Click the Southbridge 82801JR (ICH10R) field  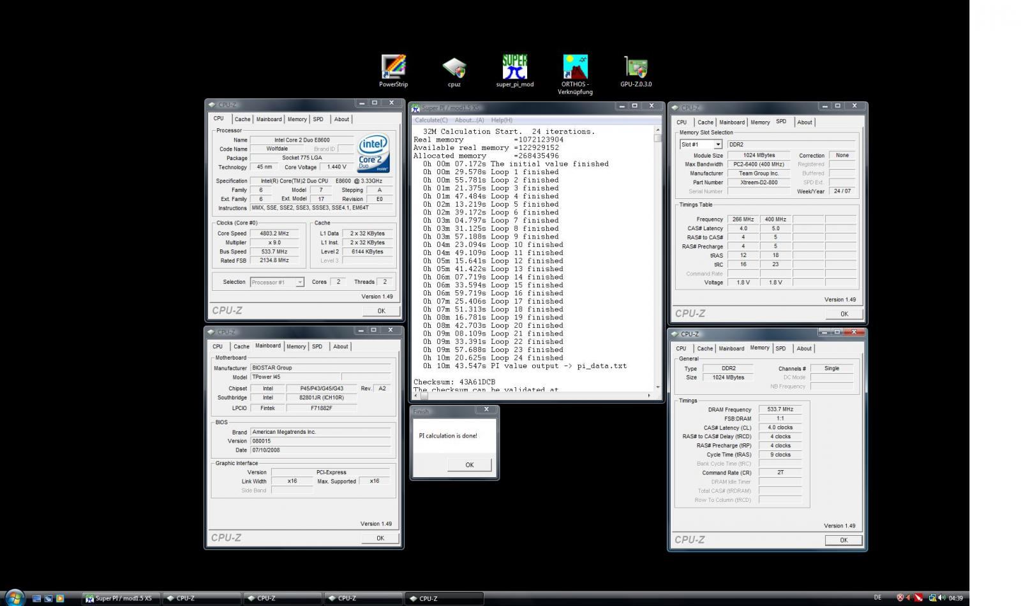320,397
